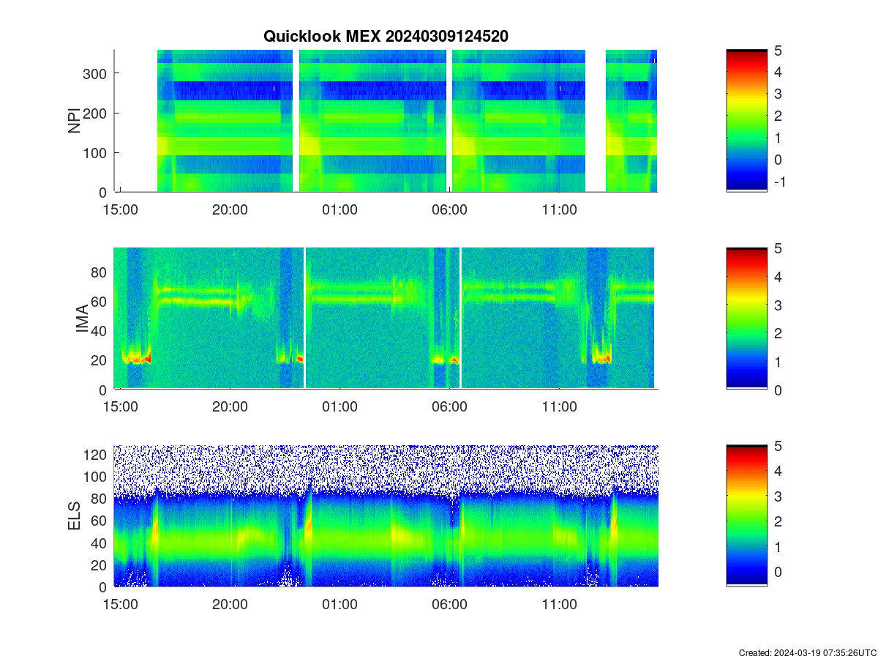Click the 11:00 time label under ELS
The width and height of the screenshot is (878, 659).
coord(560,605)
